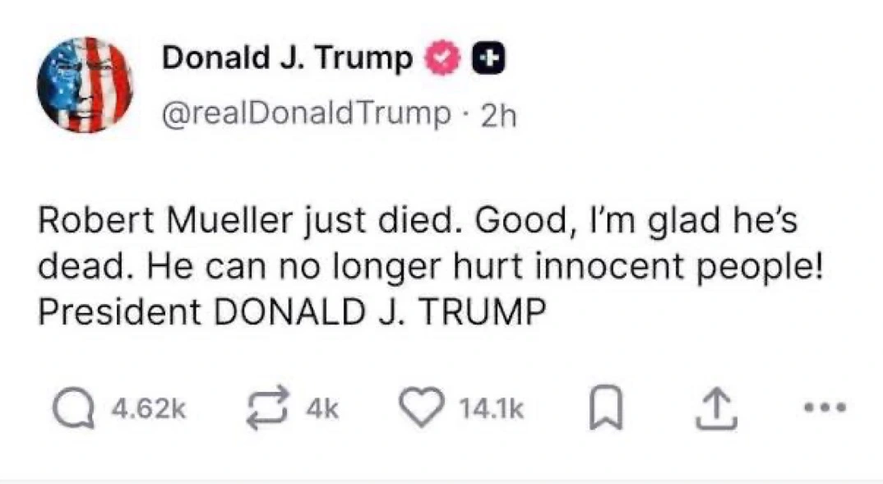The image size is (883, 484).
Task: Click the reply speech bubble icon
Action: [x=67, y=408]
